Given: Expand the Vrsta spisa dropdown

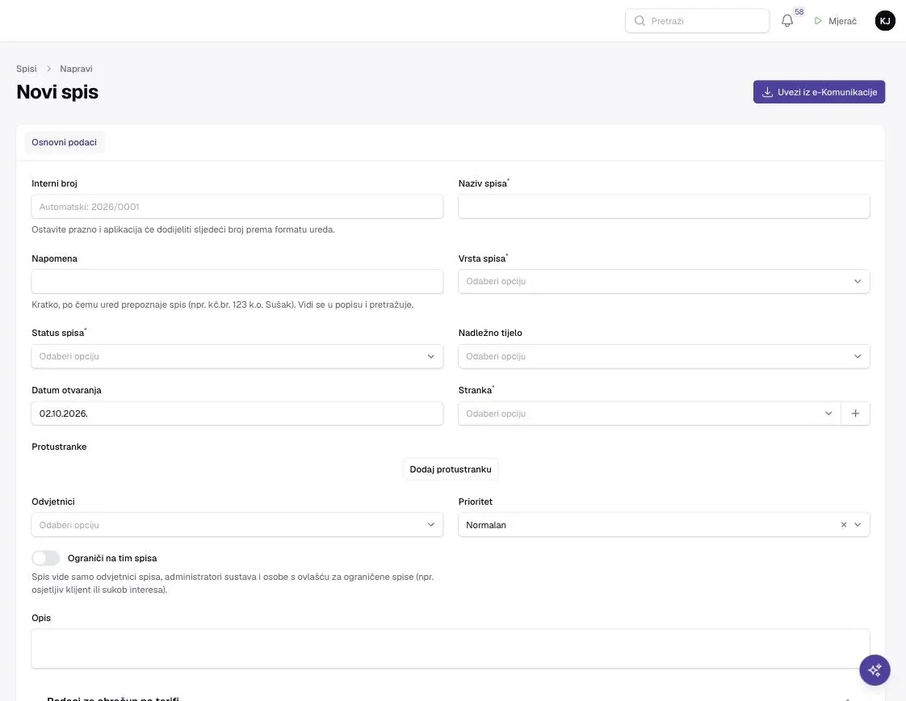Looking at the screenshot, I should tap(663, 281).
